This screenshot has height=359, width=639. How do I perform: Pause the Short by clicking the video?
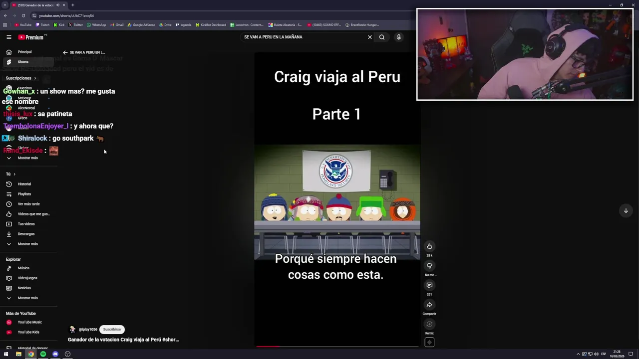pos(337,199)
